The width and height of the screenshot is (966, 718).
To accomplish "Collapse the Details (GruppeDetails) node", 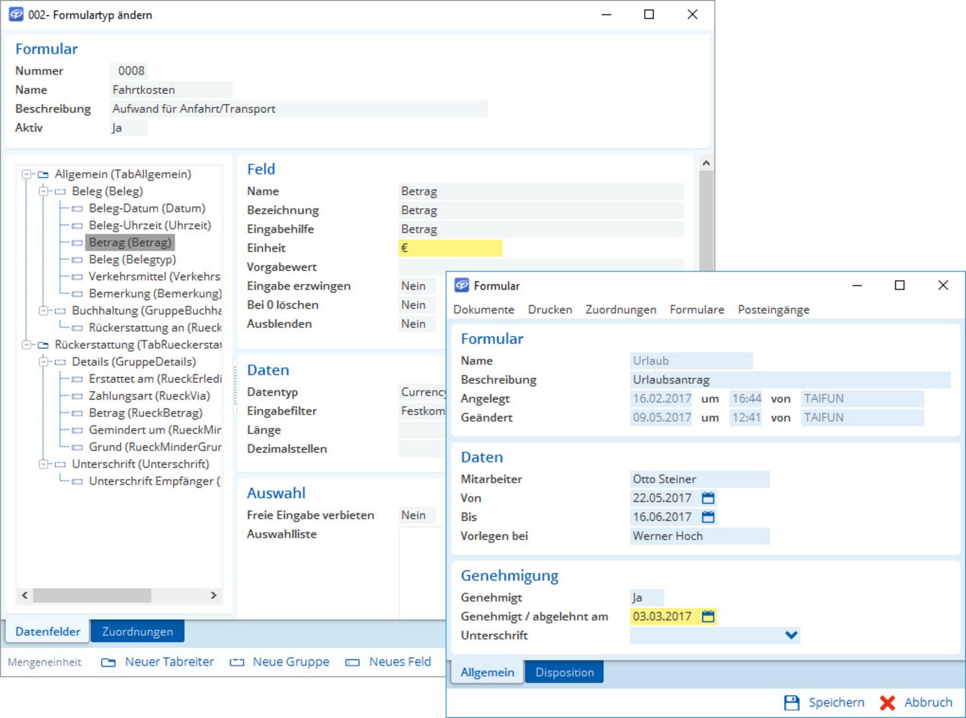I will 43,362.
